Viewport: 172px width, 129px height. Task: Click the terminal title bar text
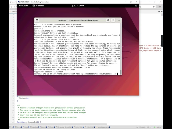(78, 20)
